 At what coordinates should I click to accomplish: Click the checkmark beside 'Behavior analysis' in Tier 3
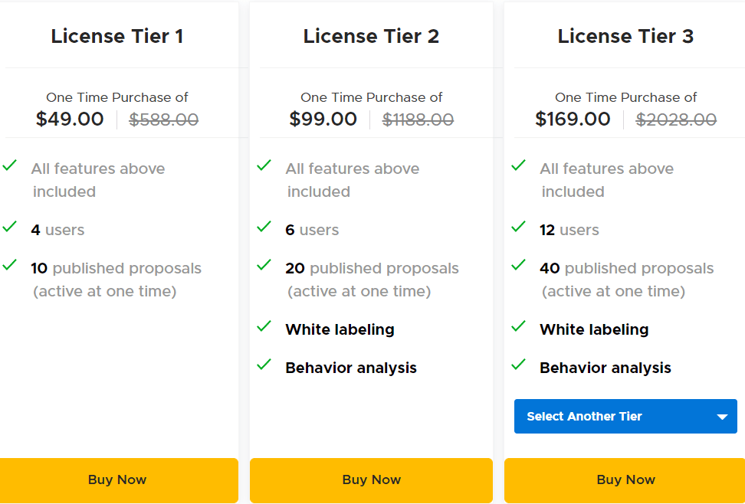pos(519,365)
